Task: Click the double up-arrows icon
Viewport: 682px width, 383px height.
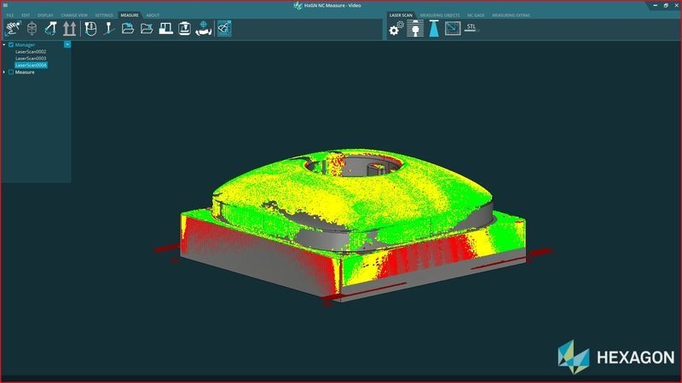Action: pyautogui.click(x=69, y=29)
